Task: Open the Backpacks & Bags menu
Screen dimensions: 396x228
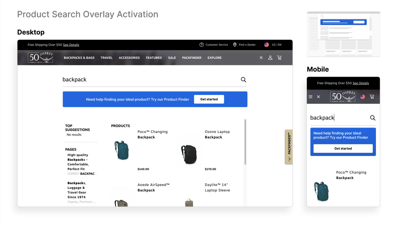Action: pos(79,58)
